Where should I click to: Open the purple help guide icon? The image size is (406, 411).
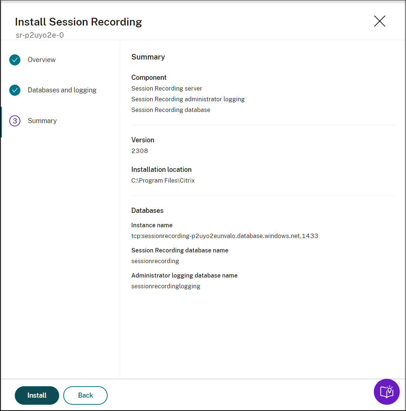387,392
